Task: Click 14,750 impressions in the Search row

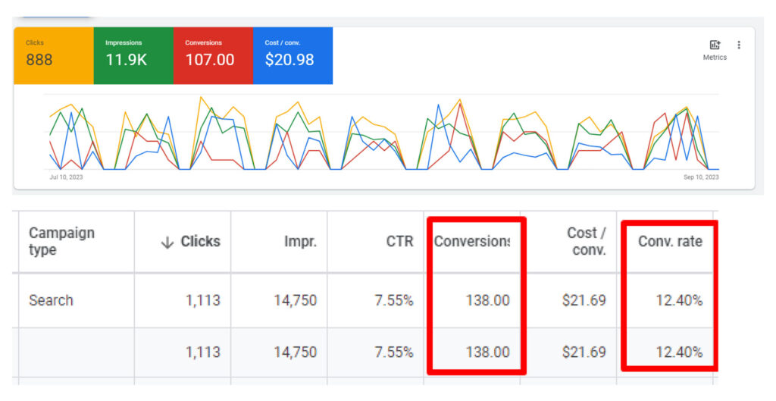Action: tap(296, 300)
